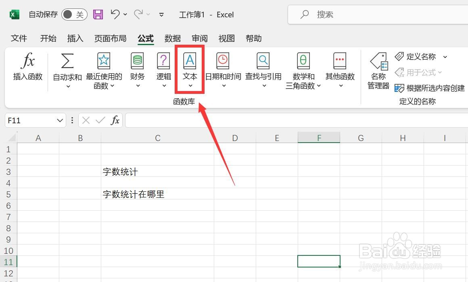This screenshot has width=468, height=282.
Task: Expand the 查找与引用 dropdown chevron
Action: pyautogui.click(x=264, y=86)
